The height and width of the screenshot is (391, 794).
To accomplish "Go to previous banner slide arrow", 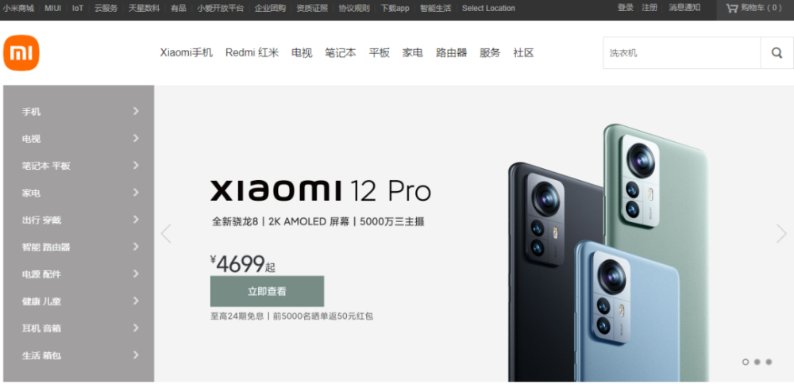I will [x=166, y=234].
